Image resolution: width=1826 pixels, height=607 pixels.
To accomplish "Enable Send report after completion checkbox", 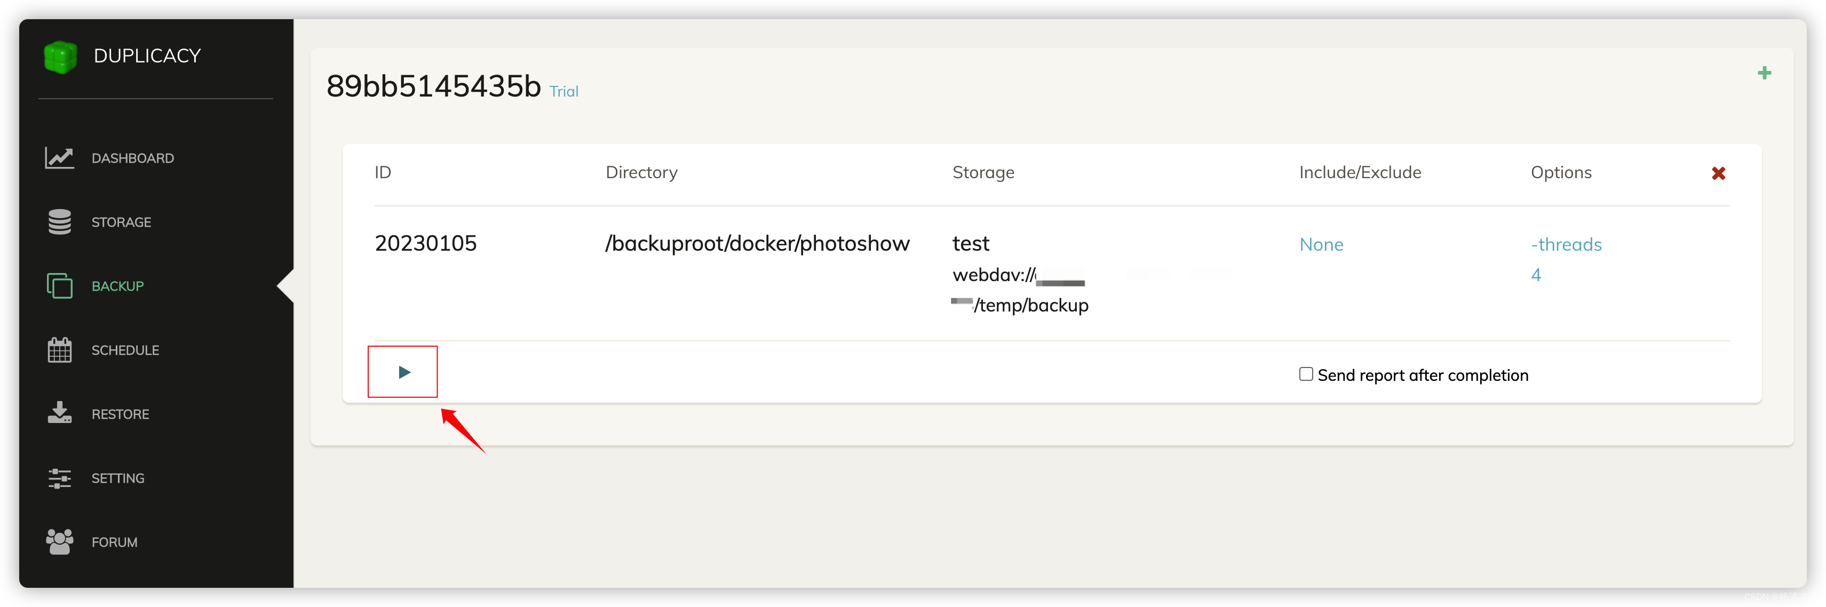I will 1306,374.
